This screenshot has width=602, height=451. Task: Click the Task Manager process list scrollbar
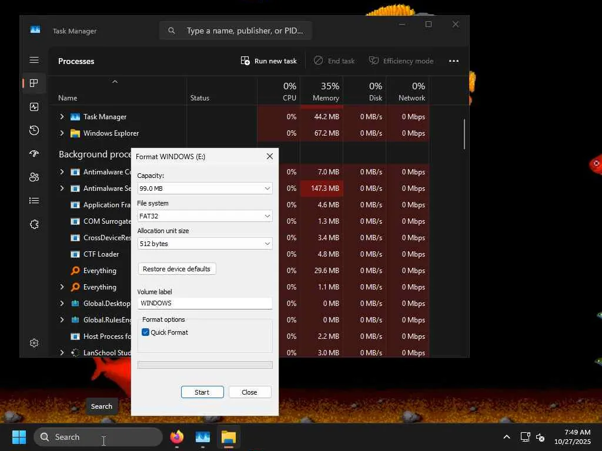(464, 134)
